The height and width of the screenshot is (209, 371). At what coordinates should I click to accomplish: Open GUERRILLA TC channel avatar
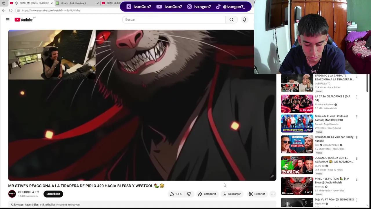12,194
